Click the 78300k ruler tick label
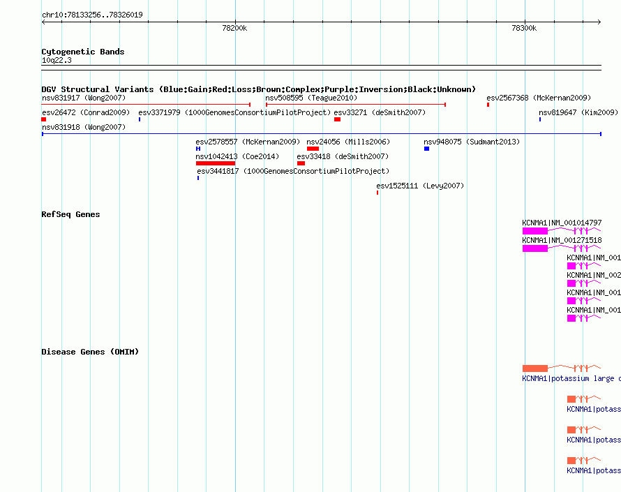This screenshot has height=492, width=621. [524, 28]
